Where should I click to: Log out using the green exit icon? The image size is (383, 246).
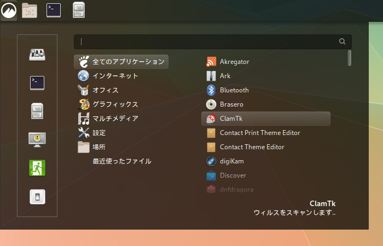[37, 168]
